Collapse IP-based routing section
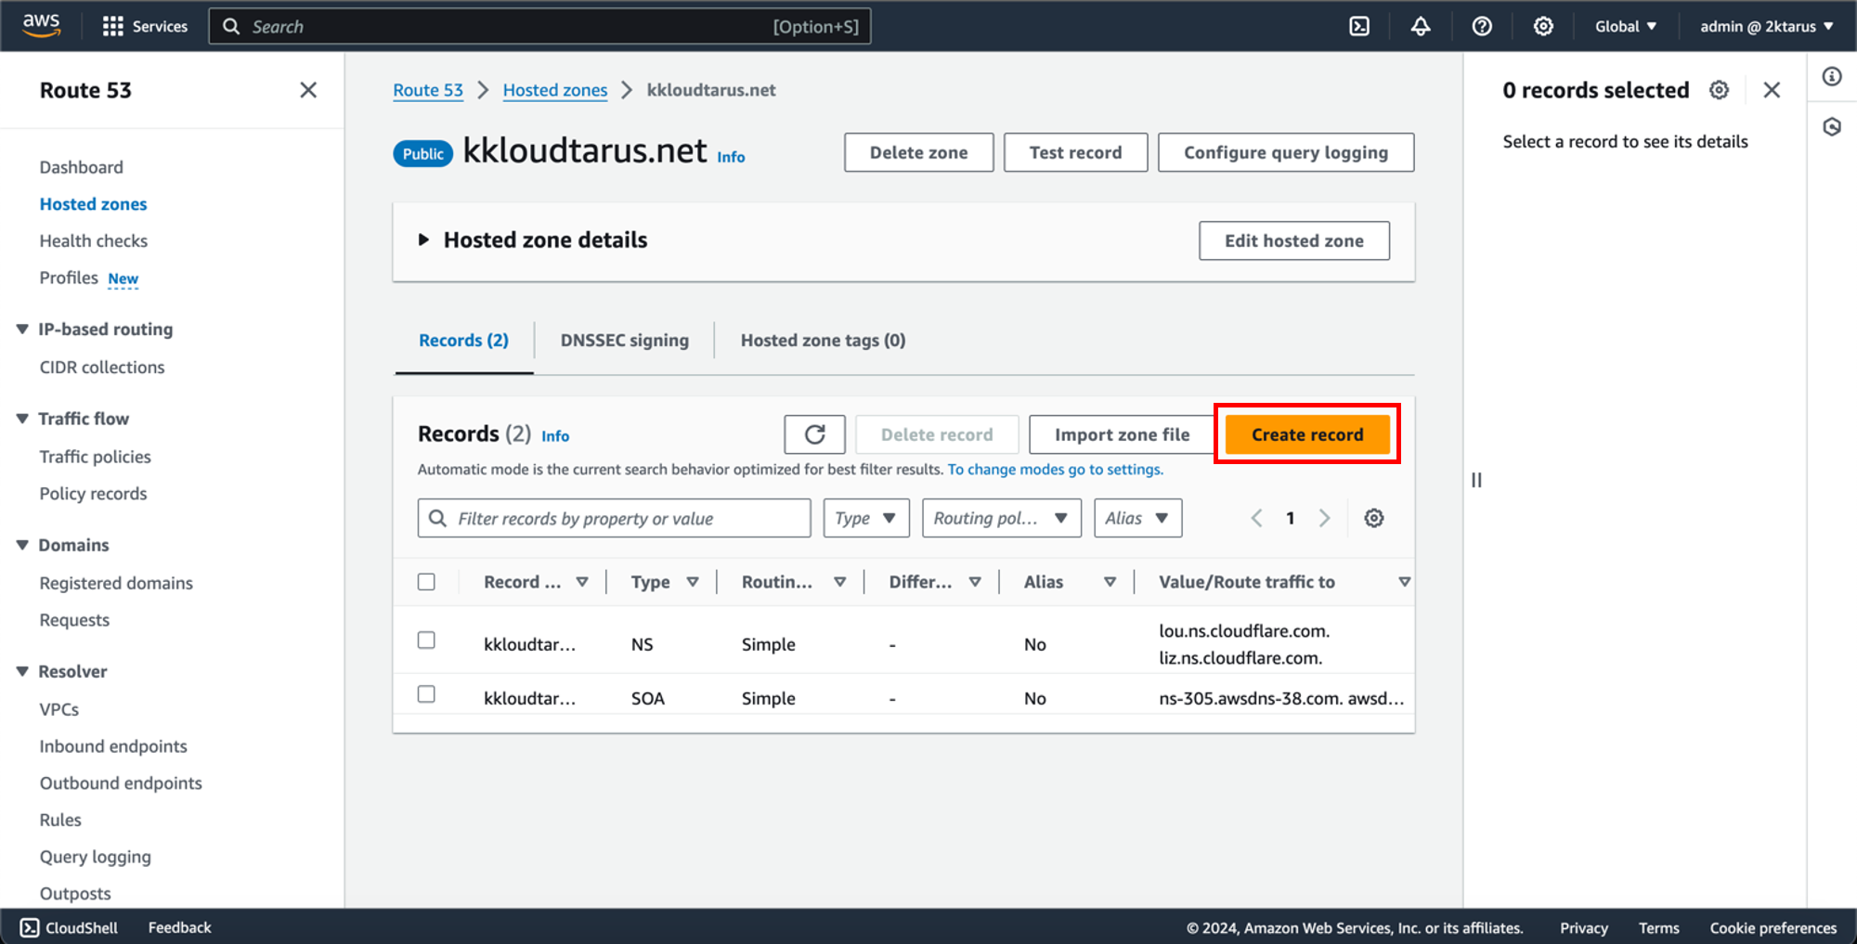Screen dimensions: 1857x944 (x=22, y=329)
